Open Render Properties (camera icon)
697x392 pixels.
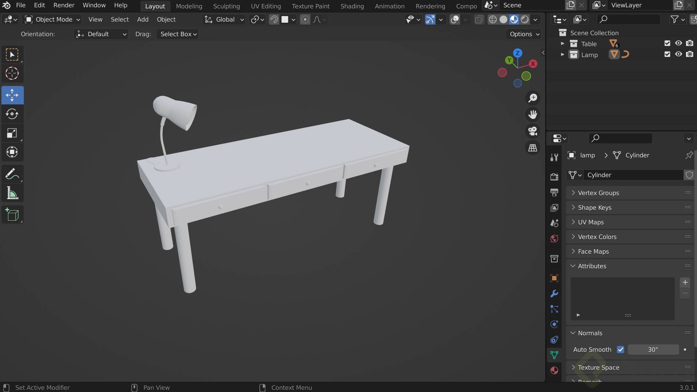point(554,177)
